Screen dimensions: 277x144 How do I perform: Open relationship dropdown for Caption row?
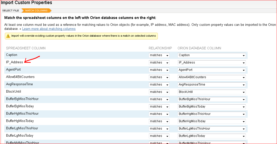click(159, 55)
